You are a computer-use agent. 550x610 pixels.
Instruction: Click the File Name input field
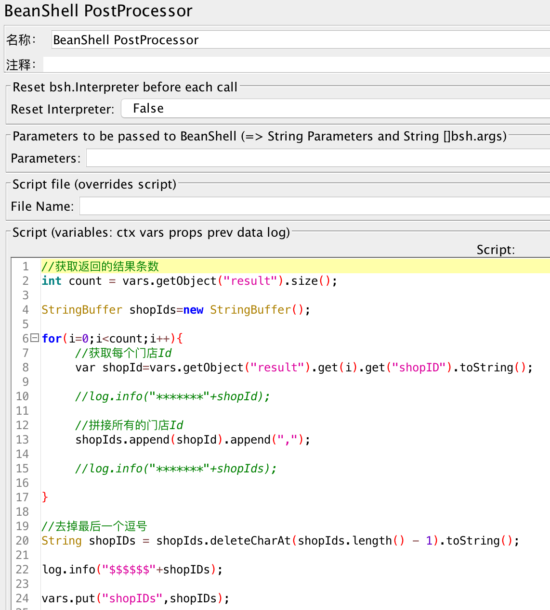click(314, 206)
